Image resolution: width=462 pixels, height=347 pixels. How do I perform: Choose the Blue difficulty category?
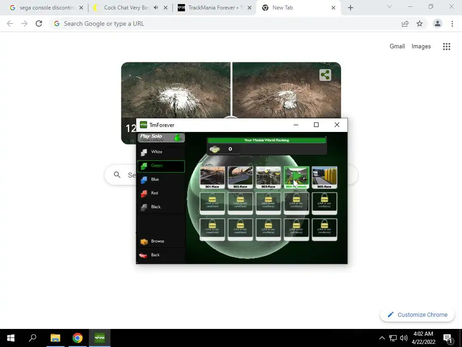pos(161,180)
